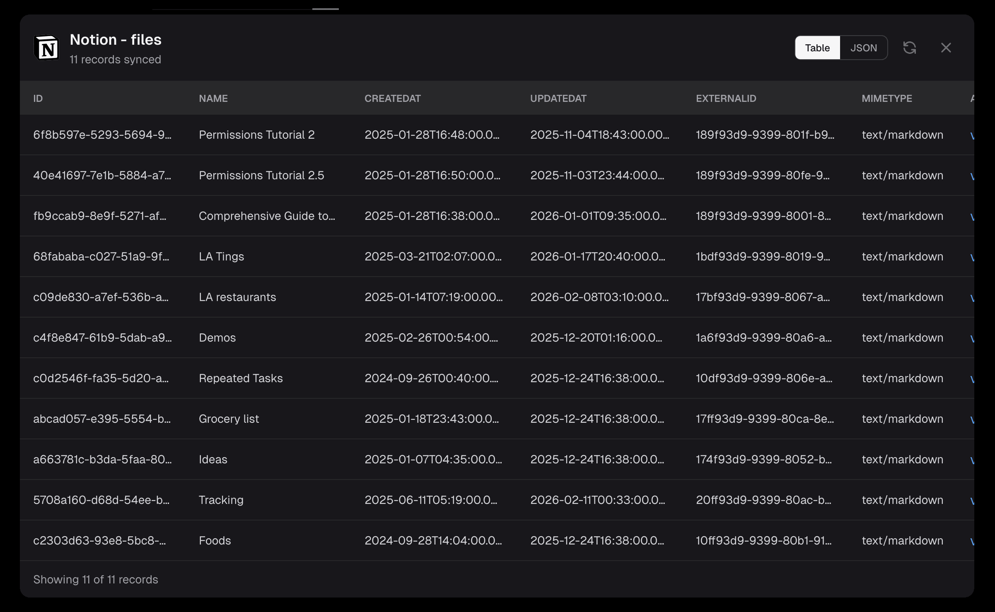The height and width of the screenshot is (612, 995).
Task: Click the refresh sync icon
Action: (x=909, y=48)
